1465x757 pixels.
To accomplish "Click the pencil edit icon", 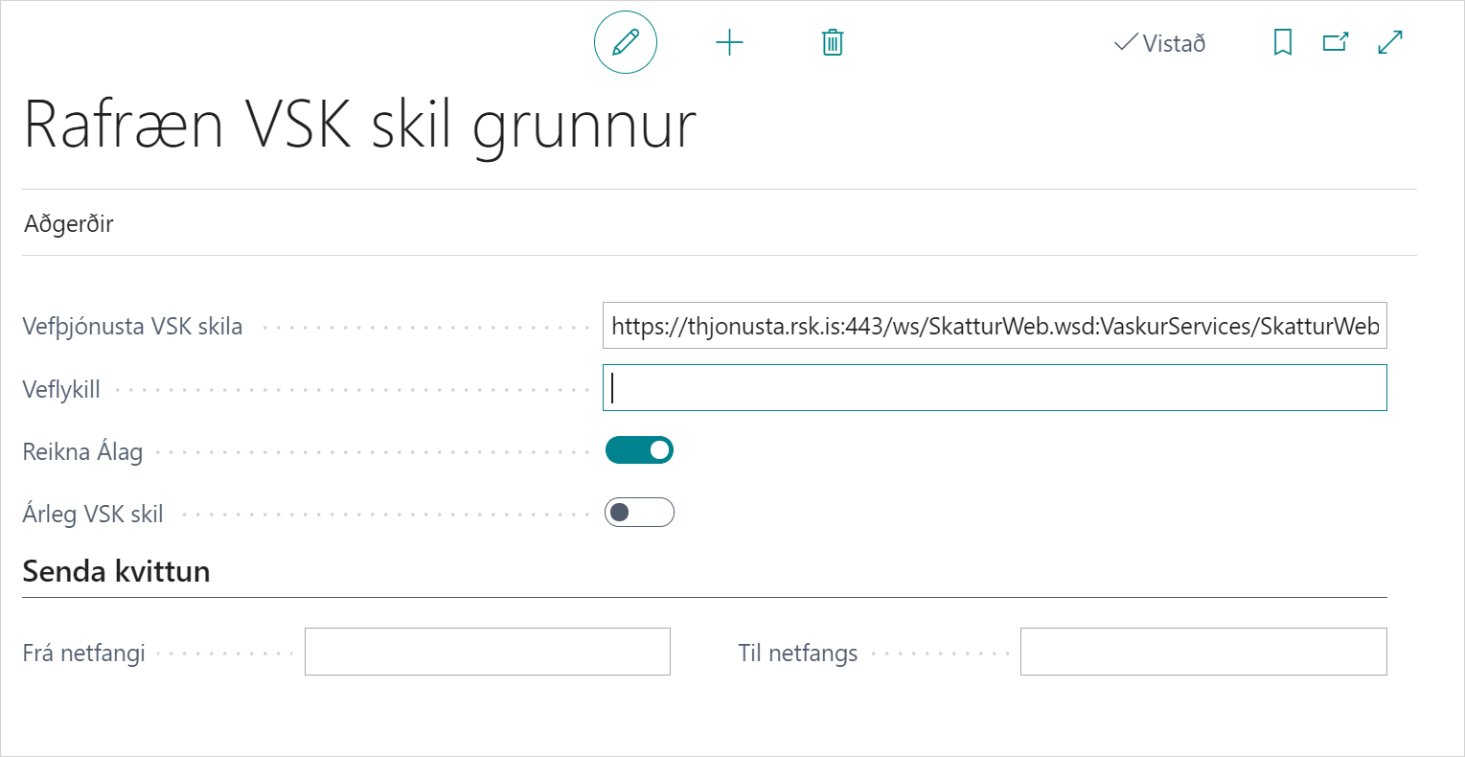I will (x=625, y=43).
